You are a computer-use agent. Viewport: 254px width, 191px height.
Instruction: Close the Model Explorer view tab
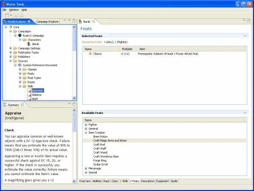coord(29,21)
